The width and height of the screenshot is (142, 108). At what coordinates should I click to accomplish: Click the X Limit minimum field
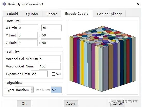coord(28,28)
